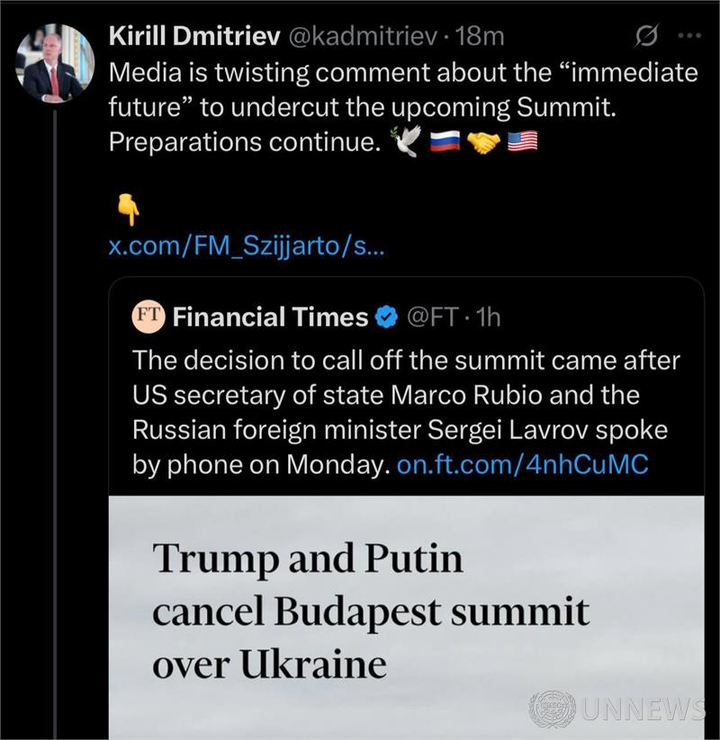Click the US flag emoji
The width and height of the screenshot is (720, 740).
click(x=523, y=142)
